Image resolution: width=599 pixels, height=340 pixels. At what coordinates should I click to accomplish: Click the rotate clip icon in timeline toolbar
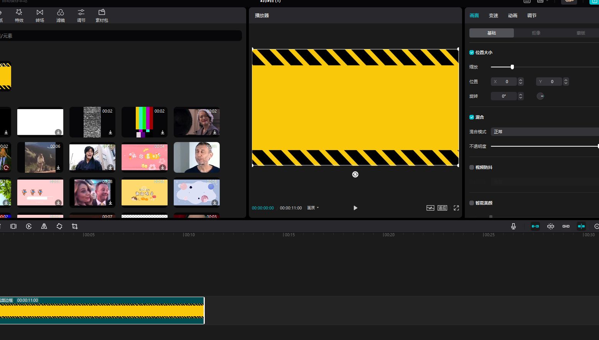click(59, 226)
